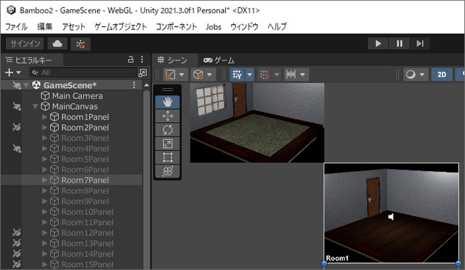
Task: Click the tool handle position cube icon
Action: click(198, 74)
